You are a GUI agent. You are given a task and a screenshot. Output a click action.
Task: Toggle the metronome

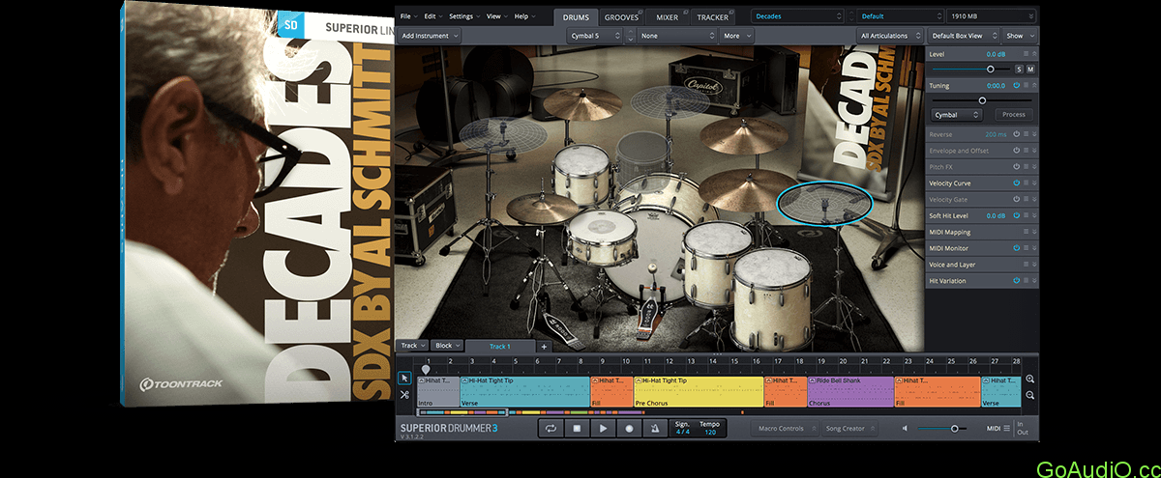pyautogui.click(x=655, y=428)
